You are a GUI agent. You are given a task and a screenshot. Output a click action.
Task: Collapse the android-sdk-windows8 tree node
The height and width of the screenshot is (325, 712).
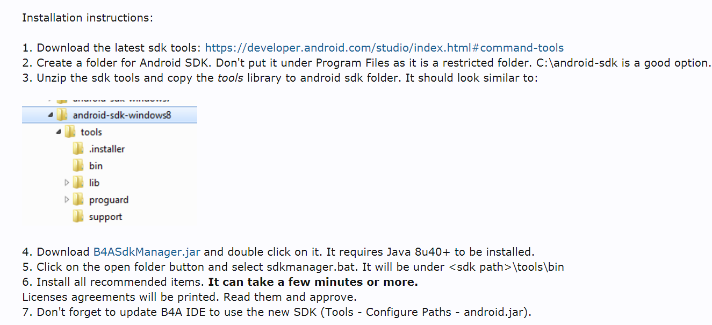coord(51,115)
